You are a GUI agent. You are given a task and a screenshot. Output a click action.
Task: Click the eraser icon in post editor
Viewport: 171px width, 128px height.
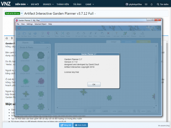(7, 38)
